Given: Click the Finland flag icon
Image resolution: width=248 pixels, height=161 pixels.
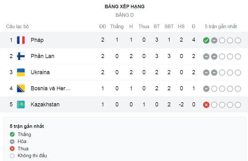Looking at the screenshot, I should click(21, 56).
